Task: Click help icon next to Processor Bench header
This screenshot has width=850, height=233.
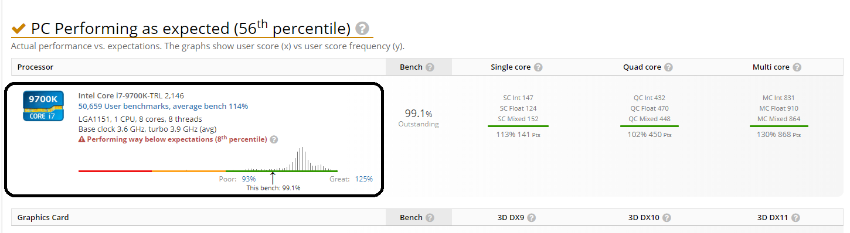Action: coord(430,67)
